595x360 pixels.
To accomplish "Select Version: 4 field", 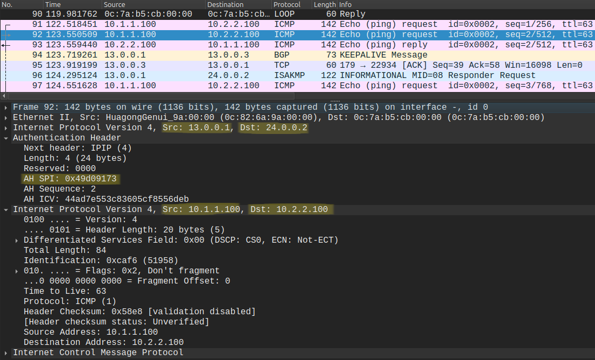I will pos(80,220).
